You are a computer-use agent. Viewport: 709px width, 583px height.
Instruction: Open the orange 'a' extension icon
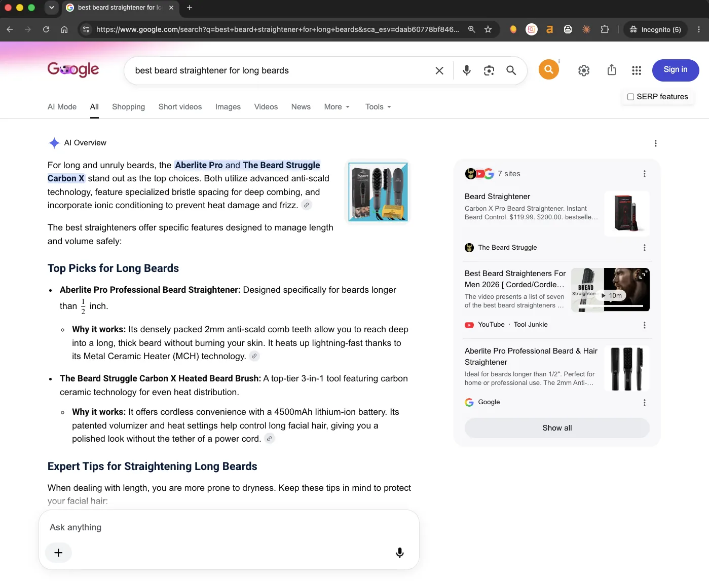pos(549,29)
